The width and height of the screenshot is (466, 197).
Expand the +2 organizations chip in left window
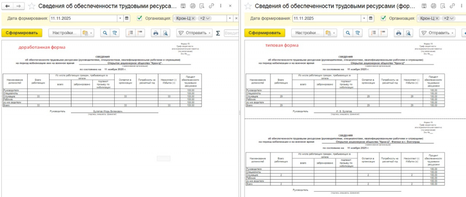coord(205,18)
